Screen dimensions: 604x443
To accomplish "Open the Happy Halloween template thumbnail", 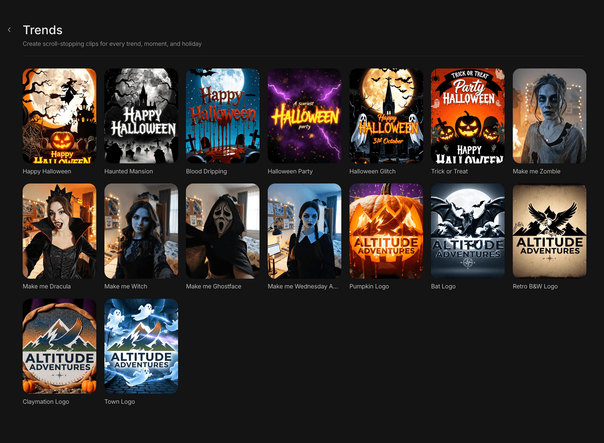I will [x=60, y=116].
